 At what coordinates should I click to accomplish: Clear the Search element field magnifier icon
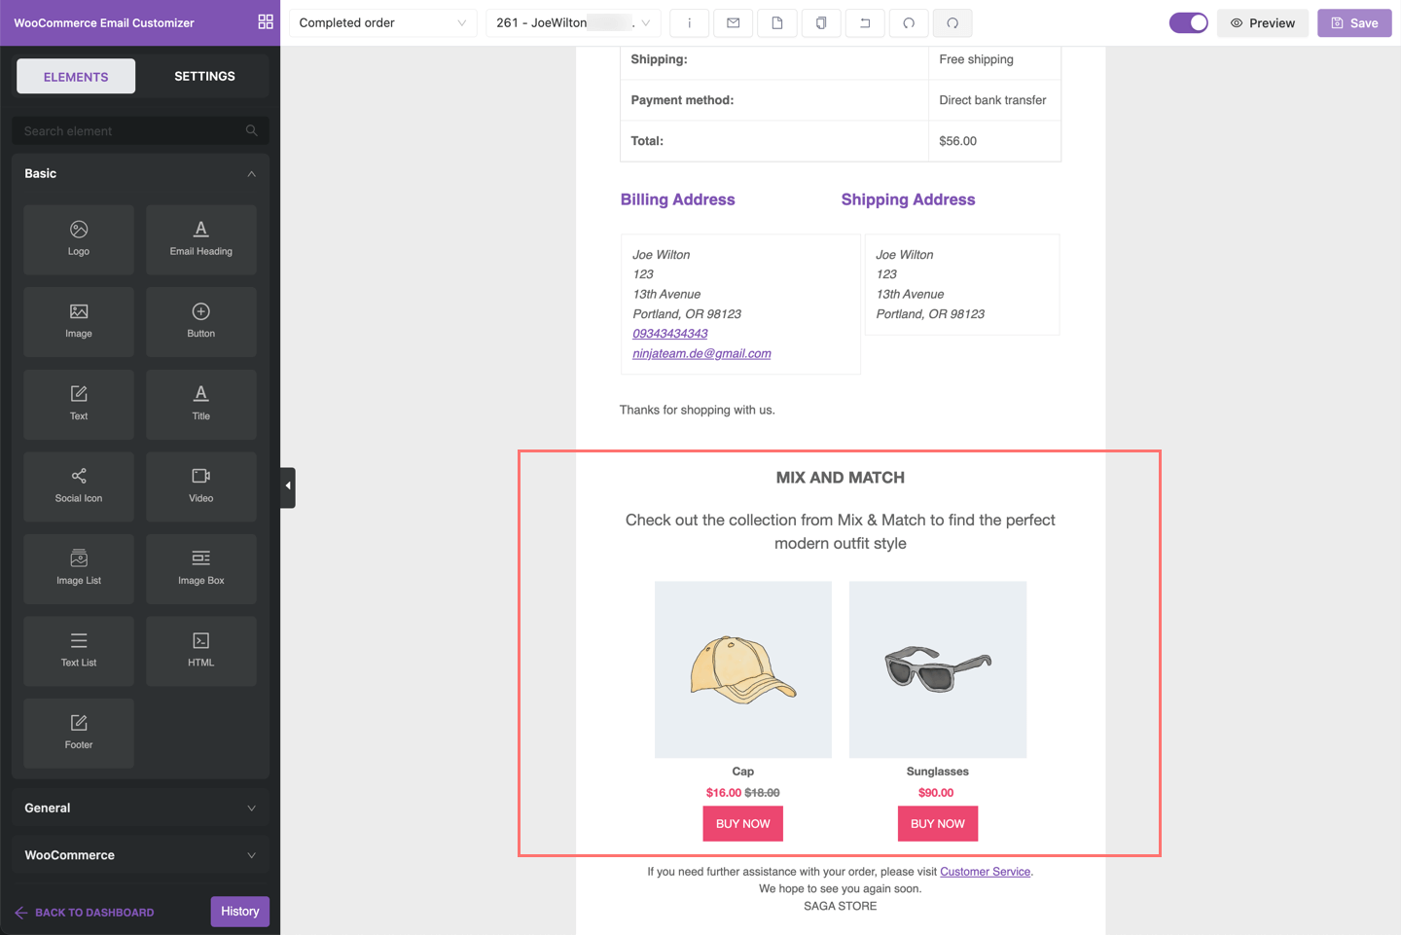(x=251, y=130)
